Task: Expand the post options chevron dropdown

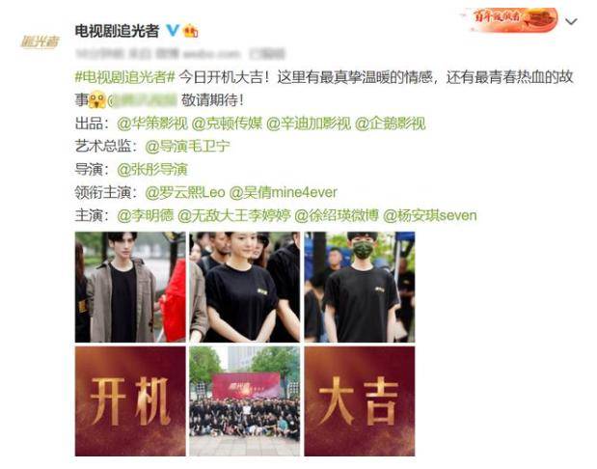Action: pos(571,22)
